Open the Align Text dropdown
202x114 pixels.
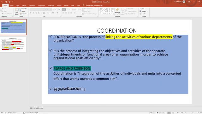click(x=86, y=11)
